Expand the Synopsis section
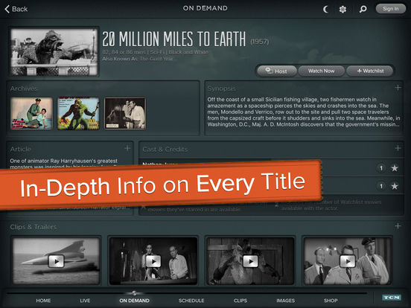The image size is (411, 308). point(398,88)
